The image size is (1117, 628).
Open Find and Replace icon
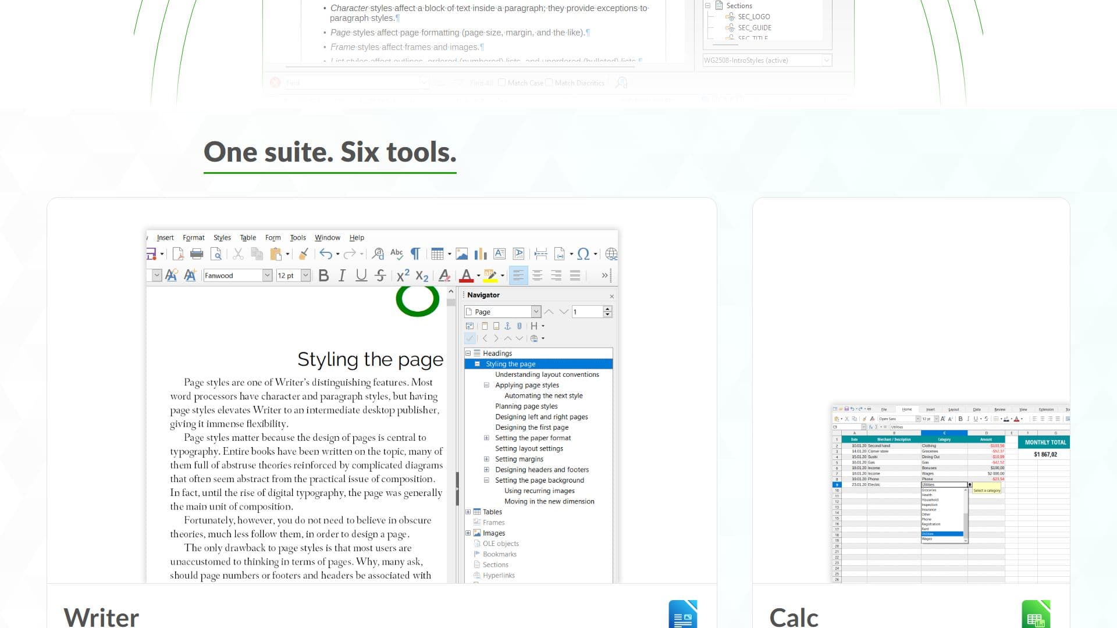[378, 254]
